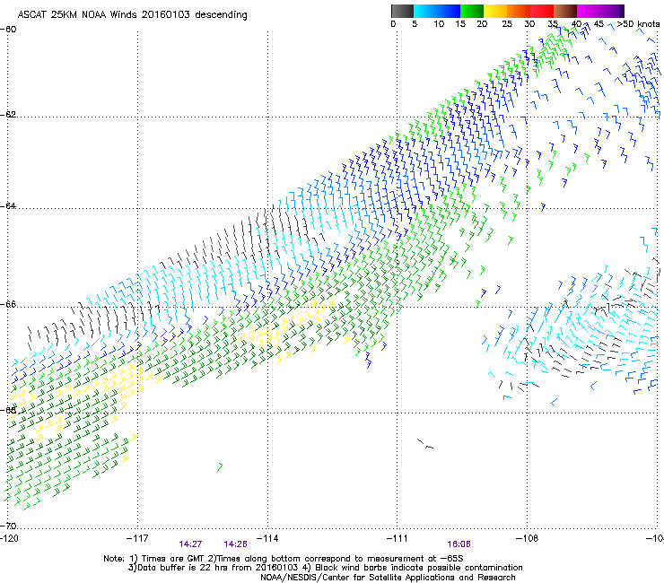Viewport: 664px width, 583px height.
Task: Click the '10' legend tick label
Action: pyautogui.click(x=439, y=23)
